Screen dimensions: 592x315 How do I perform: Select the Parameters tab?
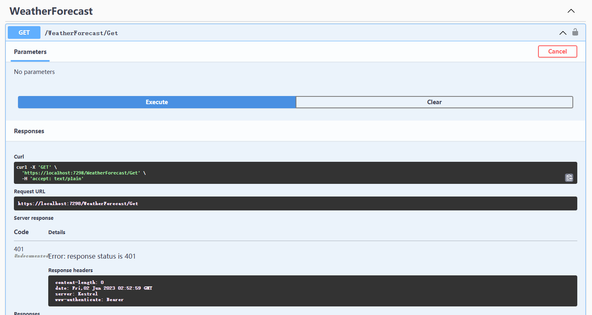coord(30,52)
